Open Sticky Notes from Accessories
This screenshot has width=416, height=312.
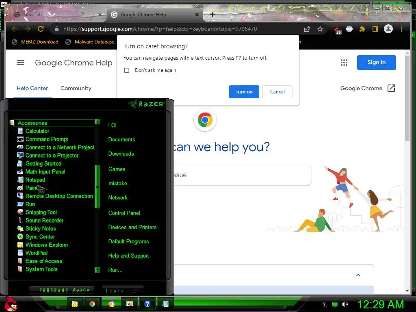click(x=36, y=229)
